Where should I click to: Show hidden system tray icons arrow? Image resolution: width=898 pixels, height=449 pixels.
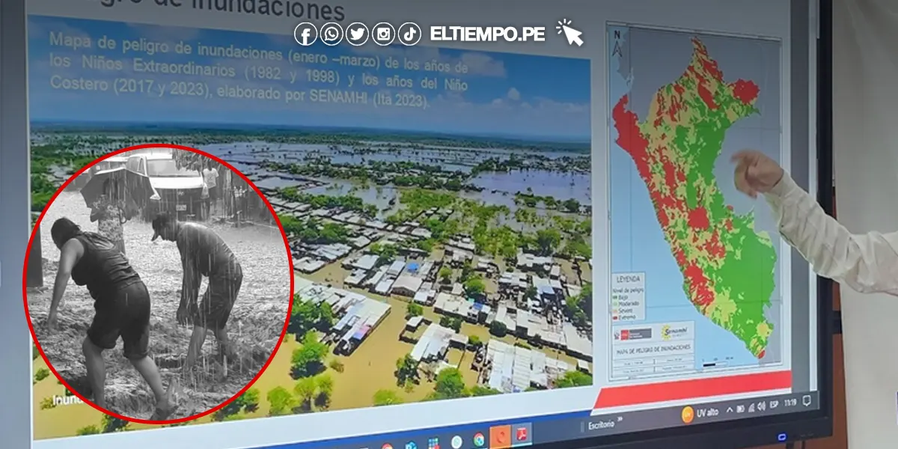point(729,411)
